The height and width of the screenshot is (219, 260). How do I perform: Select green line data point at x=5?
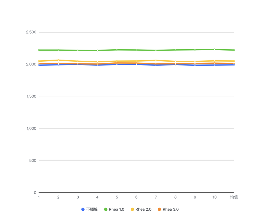point(117,50)
